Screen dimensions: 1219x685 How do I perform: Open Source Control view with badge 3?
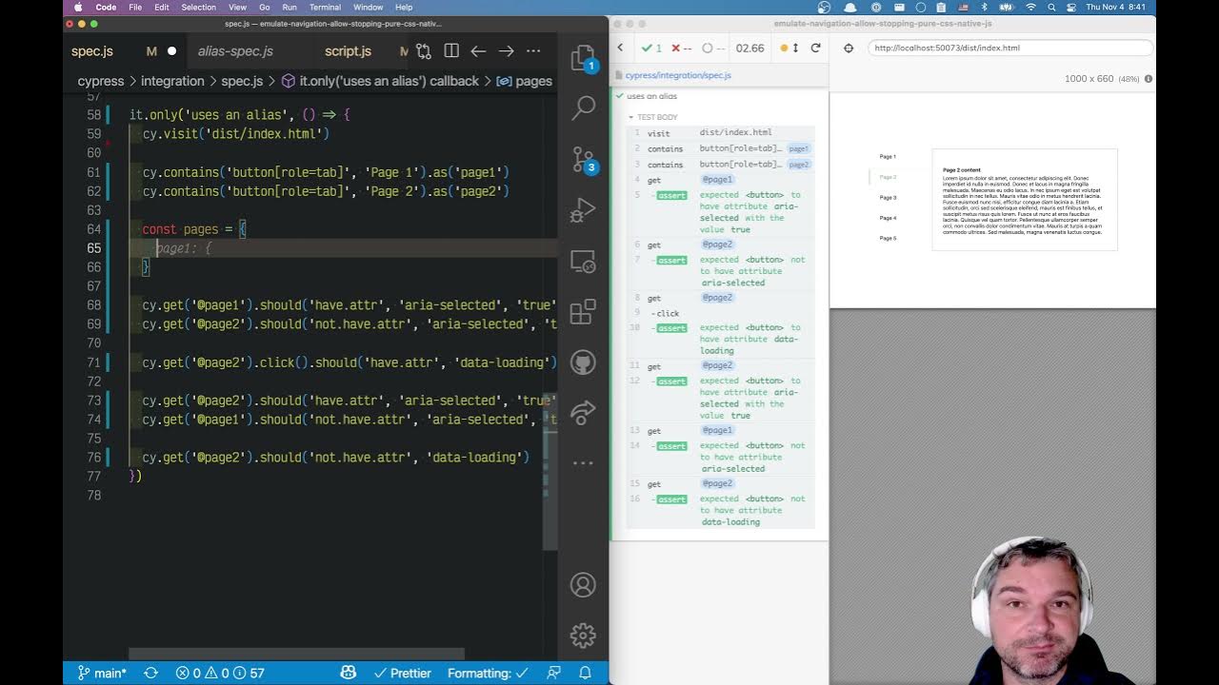tap(583, 159)
